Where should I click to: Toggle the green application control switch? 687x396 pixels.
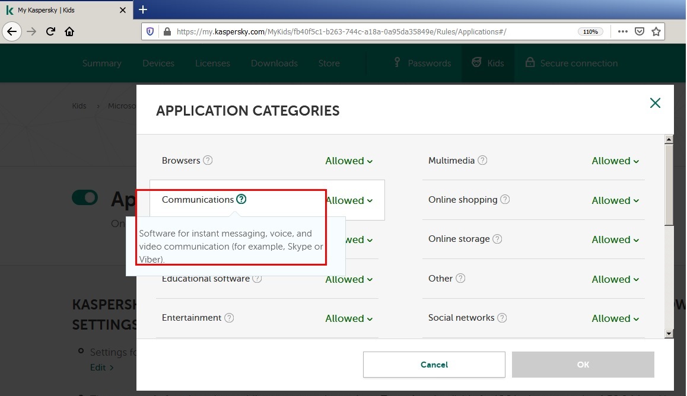click(85, 198)
